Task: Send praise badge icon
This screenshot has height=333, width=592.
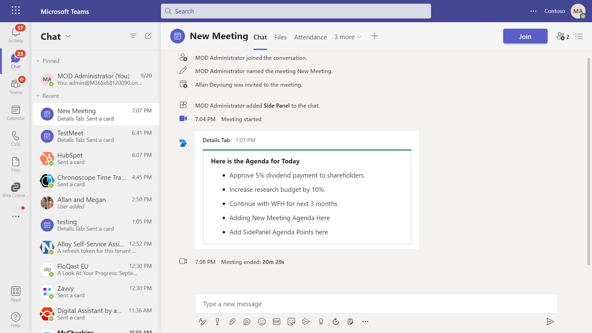Action: click(x=321, y=322)
